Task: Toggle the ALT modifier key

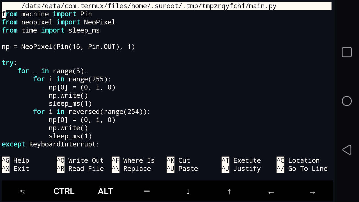Action: point(105,191)
